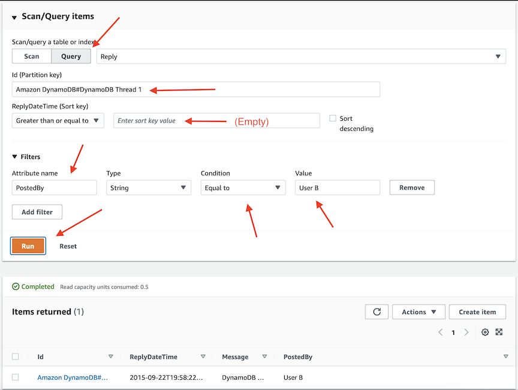Viewport: 518px width, 390px height.
Task: Open table preferences gear icon
Action: 485,333
